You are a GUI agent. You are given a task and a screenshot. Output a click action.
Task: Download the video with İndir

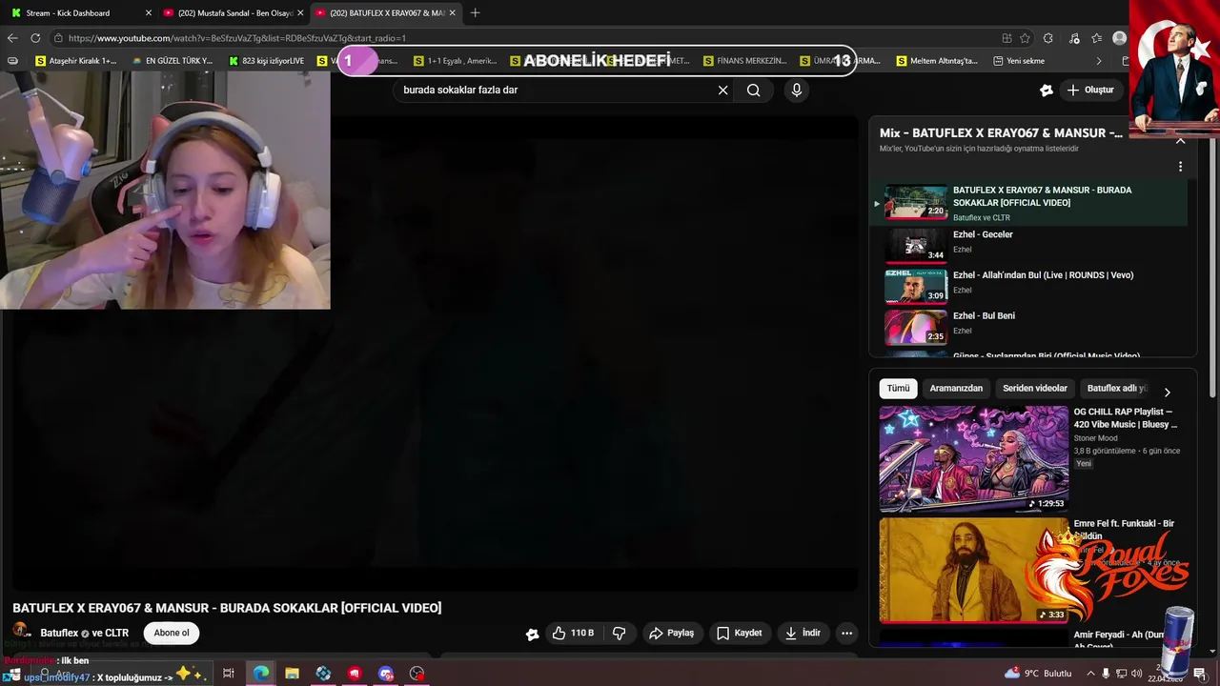click(x=802, y=633)
